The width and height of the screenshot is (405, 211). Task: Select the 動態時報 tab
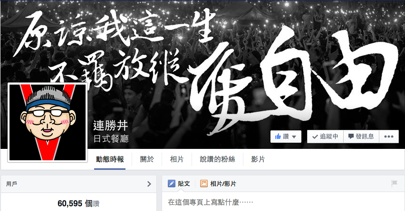pyautogui.click(x=110, y=159)
